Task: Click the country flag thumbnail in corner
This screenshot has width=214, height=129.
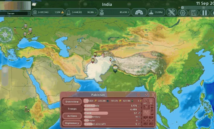Action: (x=15, y=5)
